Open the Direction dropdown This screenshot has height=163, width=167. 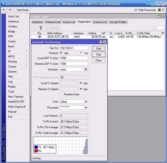pos(86,69)
